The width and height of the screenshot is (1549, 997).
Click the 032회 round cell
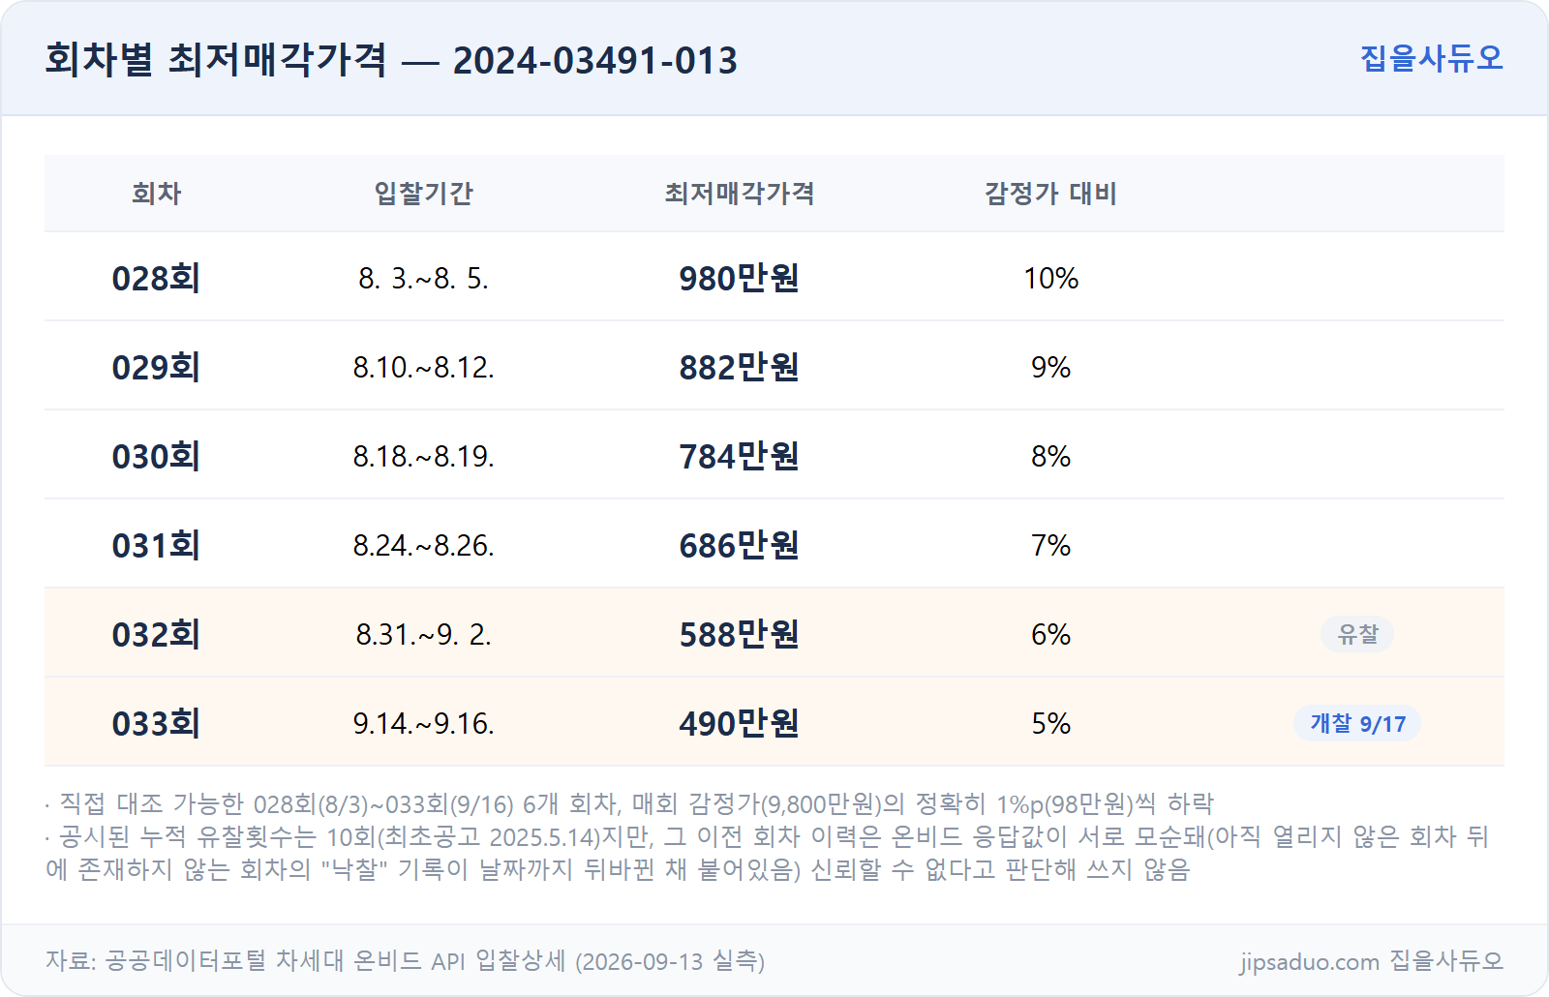pyautogui.click(x=157, y=634)
